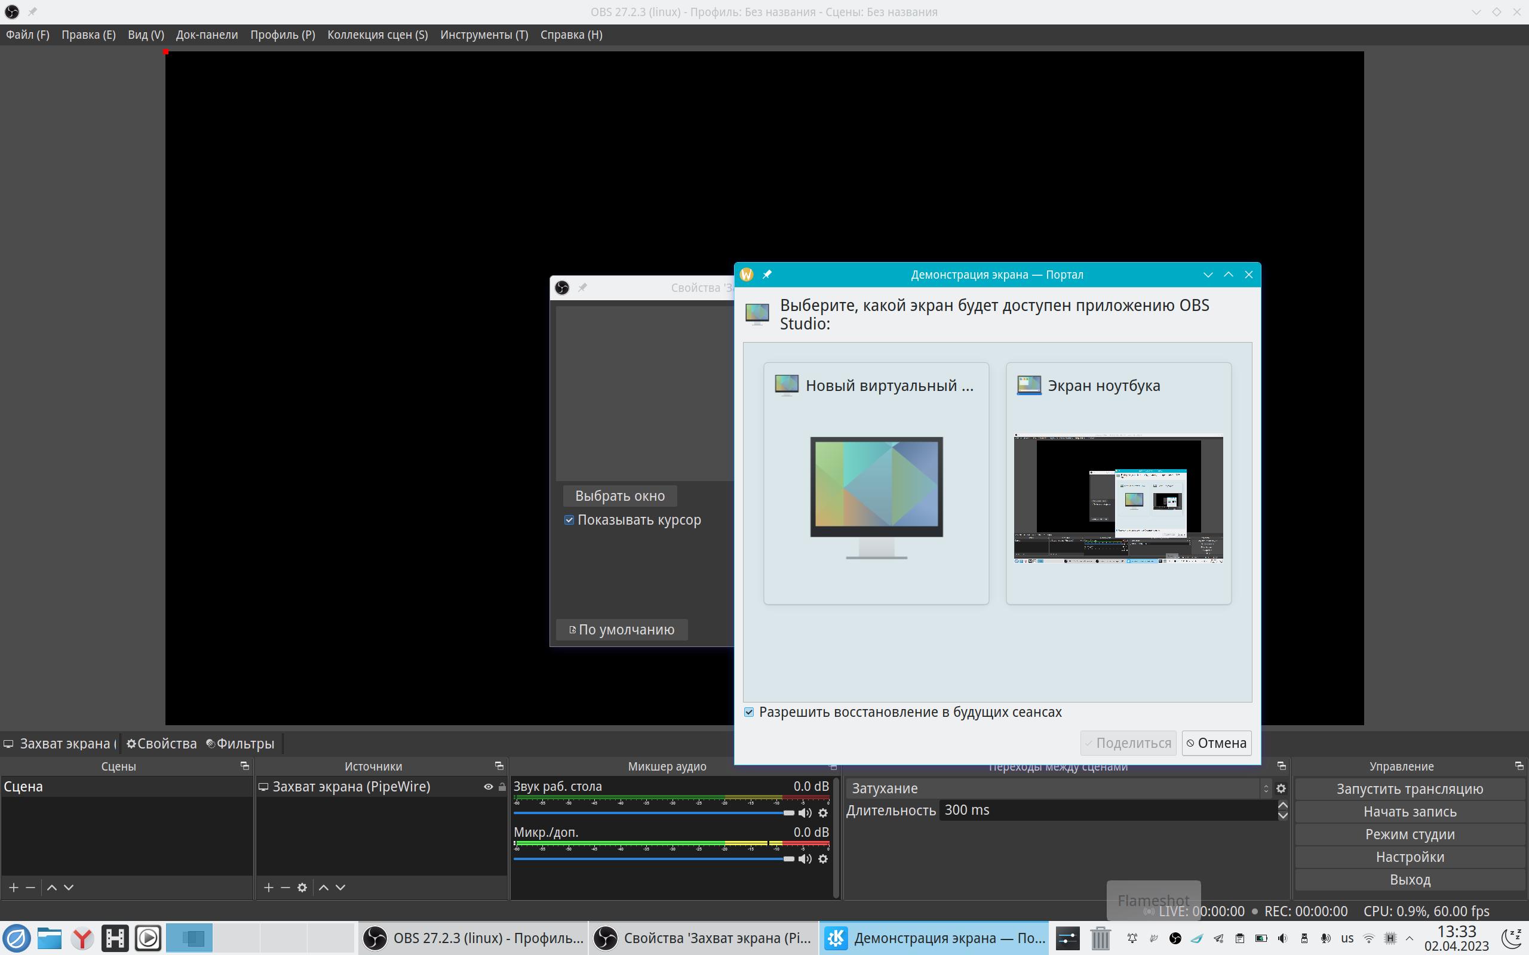
Task: Open Mic/Aux (Микр./доп.) audio gear settings
Action: [x=822, y=859]
